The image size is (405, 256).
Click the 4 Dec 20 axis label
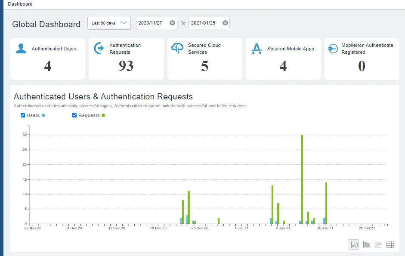(74, 228)
